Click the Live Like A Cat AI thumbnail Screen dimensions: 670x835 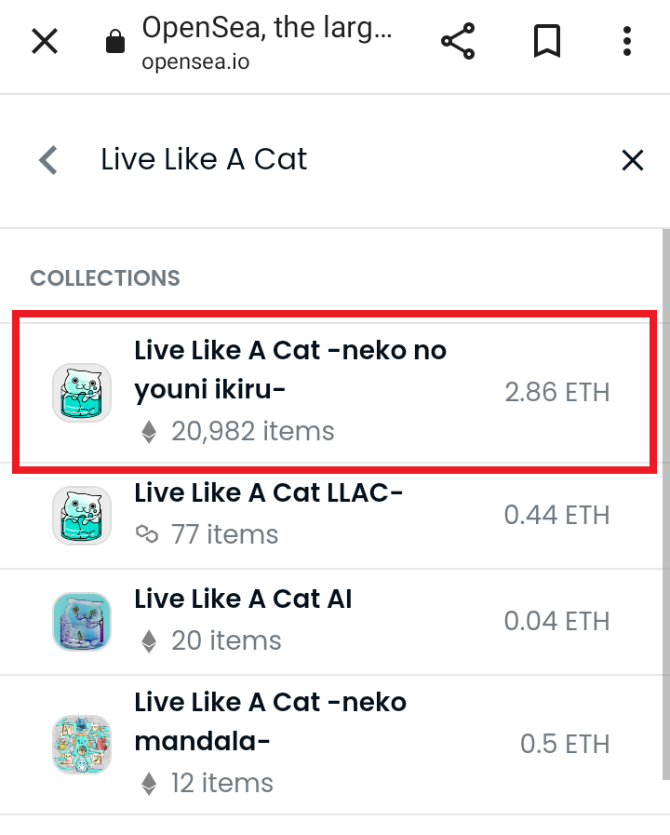81,622
